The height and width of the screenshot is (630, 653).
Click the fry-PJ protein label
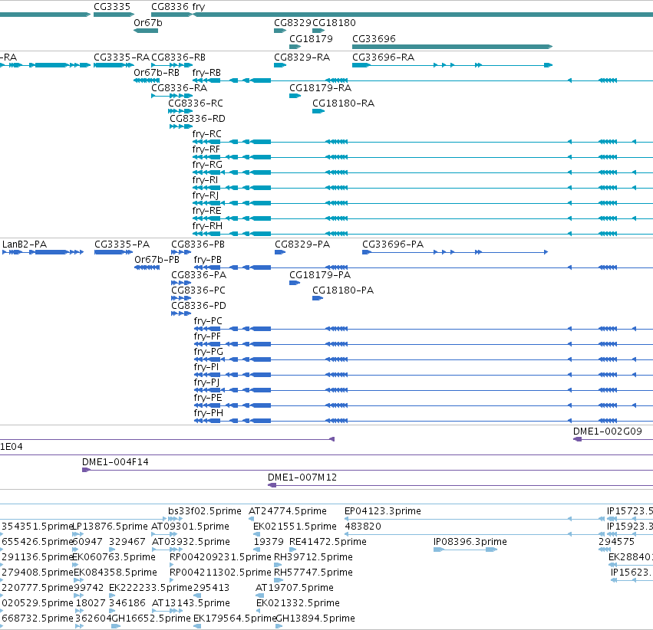206,382
